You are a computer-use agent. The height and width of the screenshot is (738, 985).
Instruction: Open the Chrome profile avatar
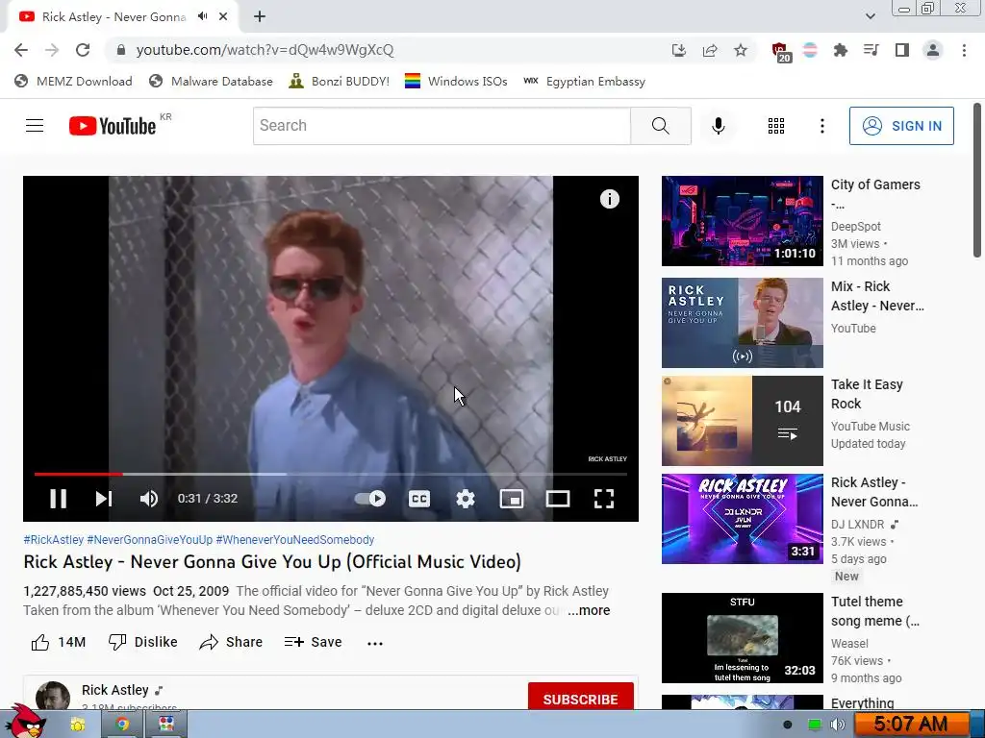[x=933, y=50]
